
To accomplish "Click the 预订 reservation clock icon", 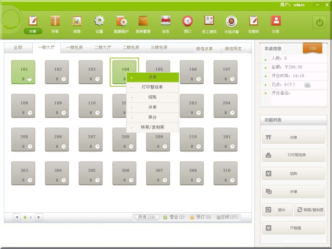I will (187, 21).
